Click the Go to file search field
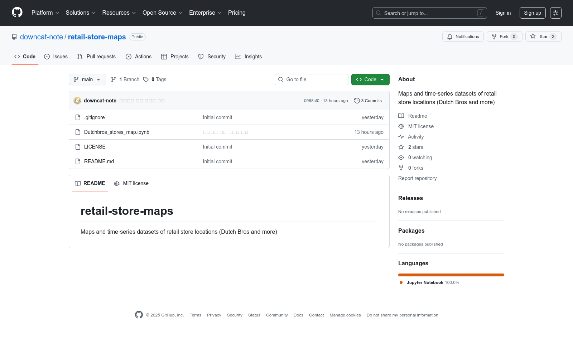The image size is (573, 358). pos(312,79)
